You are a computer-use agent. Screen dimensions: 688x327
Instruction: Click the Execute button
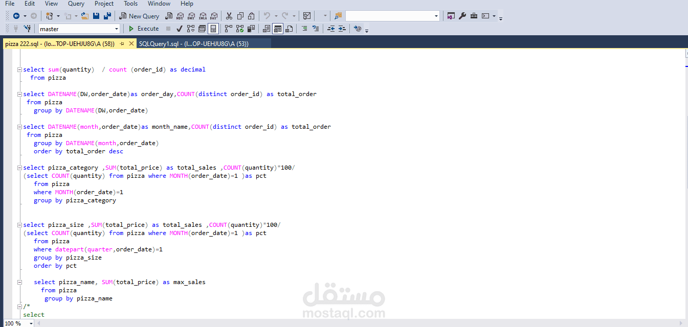(144, 29)
